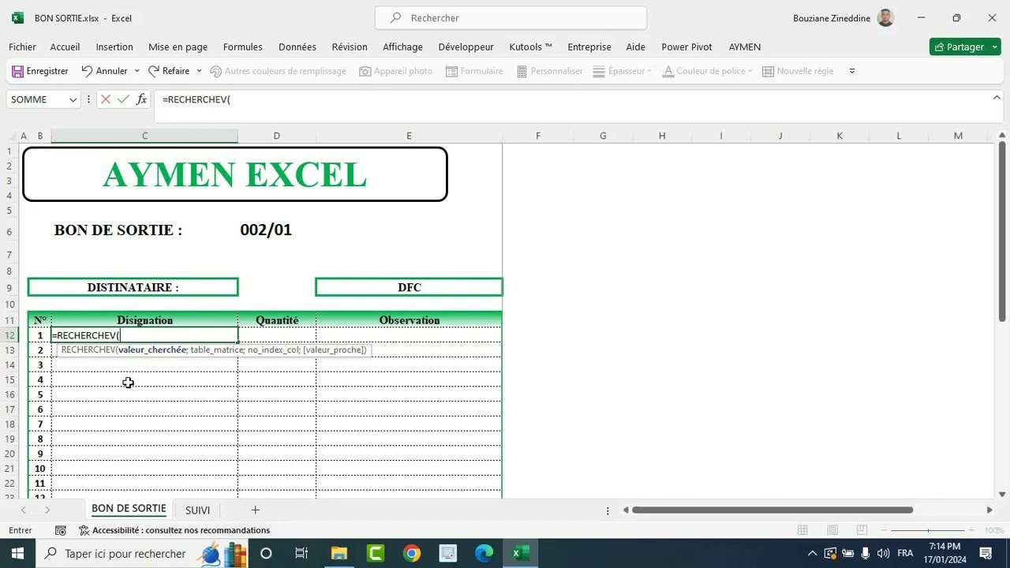Image resolution: width=1010 pixels, height=568 pixels.
Task: Open the Mise en page tab
Action: [178, 47]
